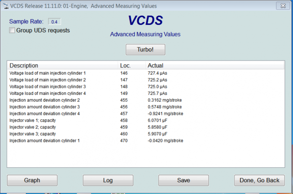Select Injection amount deviation cylinder 4 row
This screenshot has width=293, height=194.
pos(45,114)
